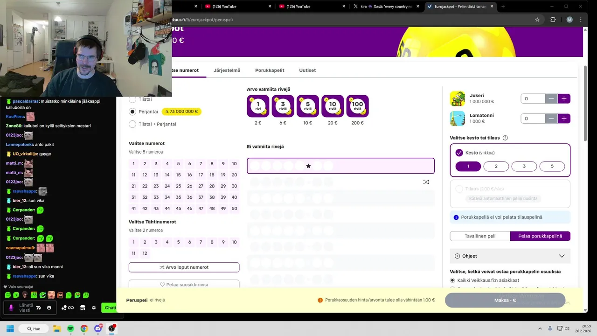597x336 pixels.
Task: Open Discord from the taskbar
Action: [98, 329]
